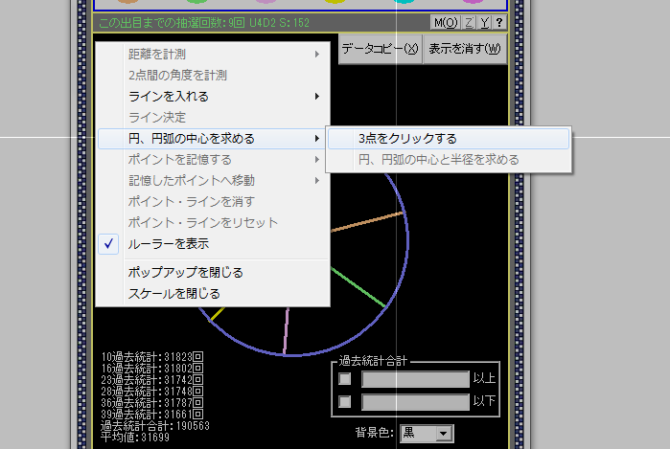The height and width of the screenshot is (449, 670).
Task: Select スケールを閉じる menu item
Action: point(214,294)
